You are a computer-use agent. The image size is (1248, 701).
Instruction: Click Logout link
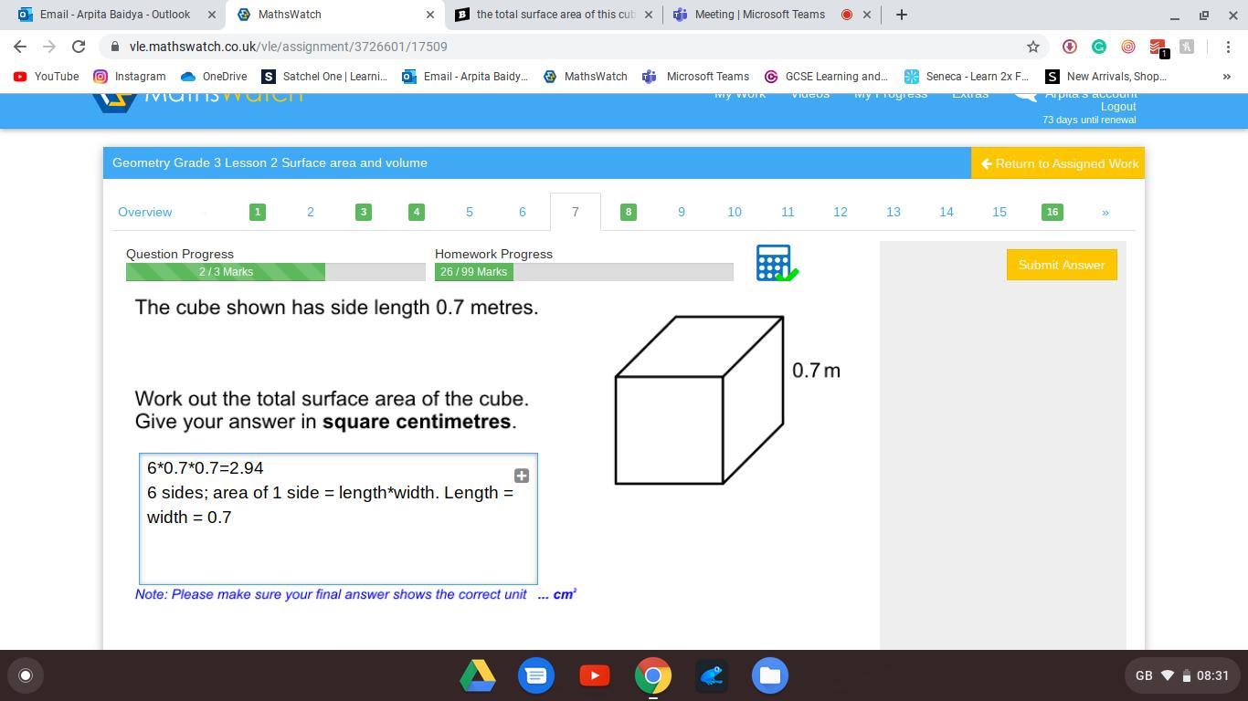point(1117,107)
